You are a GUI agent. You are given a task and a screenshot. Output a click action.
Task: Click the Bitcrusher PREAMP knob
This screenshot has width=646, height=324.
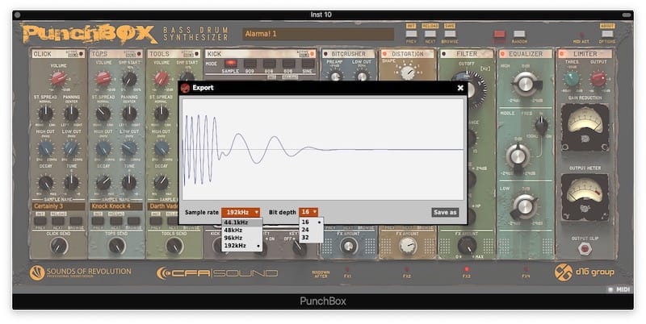(335, 76)
